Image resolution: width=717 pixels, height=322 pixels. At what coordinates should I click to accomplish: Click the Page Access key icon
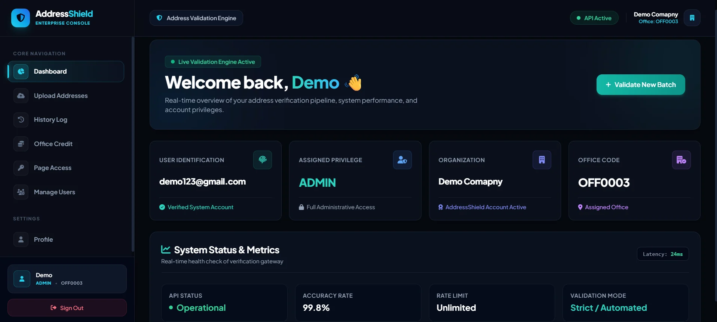coord(21,168)
